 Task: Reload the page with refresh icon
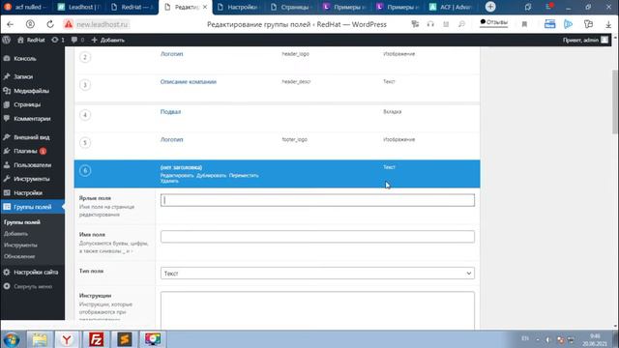tap(50, 24)
